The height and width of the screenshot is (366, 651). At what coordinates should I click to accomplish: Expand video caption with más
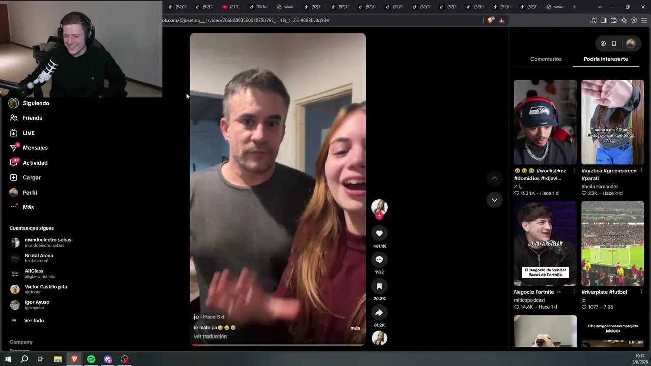pos(355,328)
